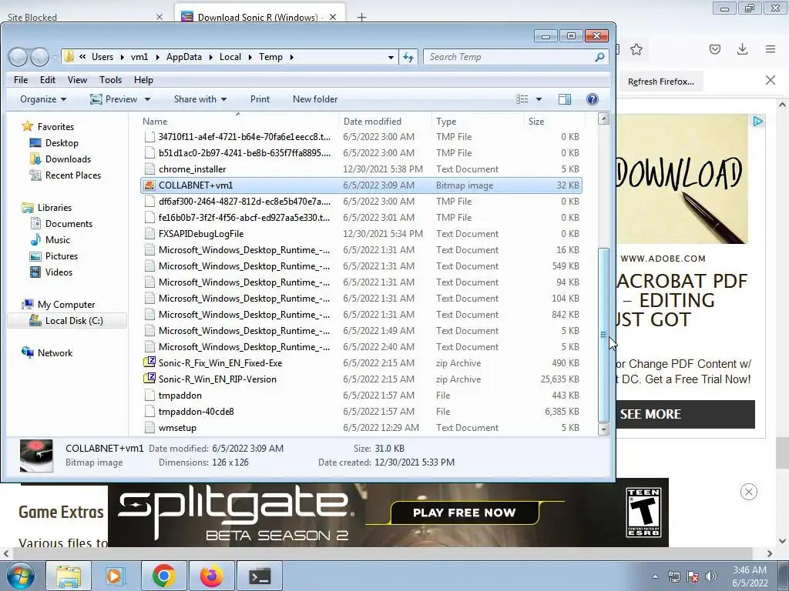Click breadcrumb arrow after Users
The height and width of the screenshot is (591, 789).
point(122,57)
